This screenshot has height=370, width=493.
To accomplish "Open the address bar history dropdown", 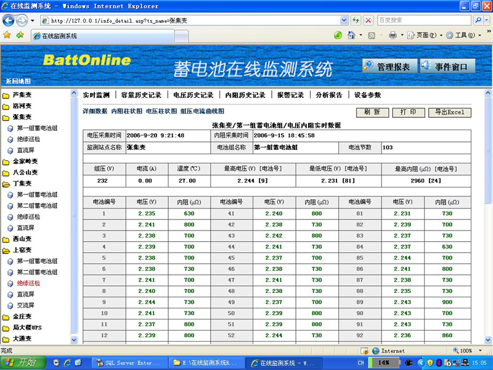I will coord(343,20).
